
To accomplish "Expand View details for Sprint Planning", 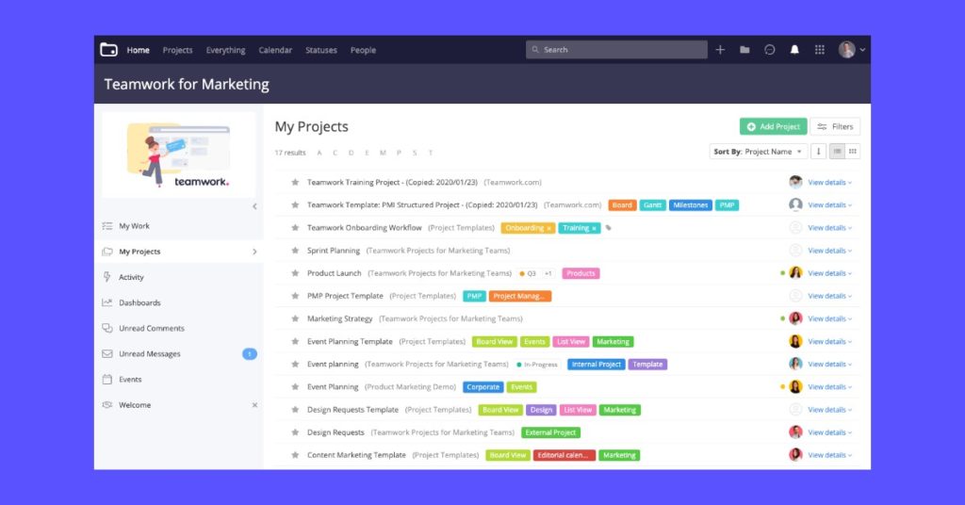I will (x=829, y=251).
